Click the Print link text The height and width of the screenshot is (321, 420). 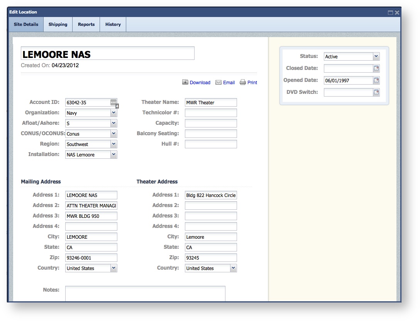click(252, 83)
